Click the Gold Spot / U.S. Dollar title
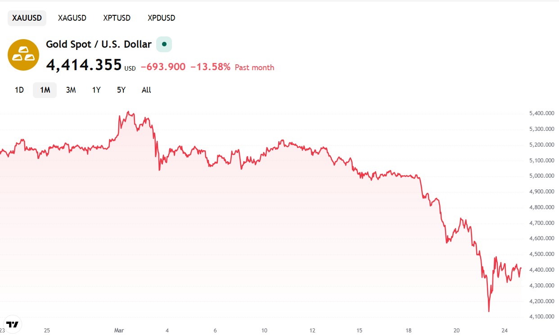 point(98,44)
